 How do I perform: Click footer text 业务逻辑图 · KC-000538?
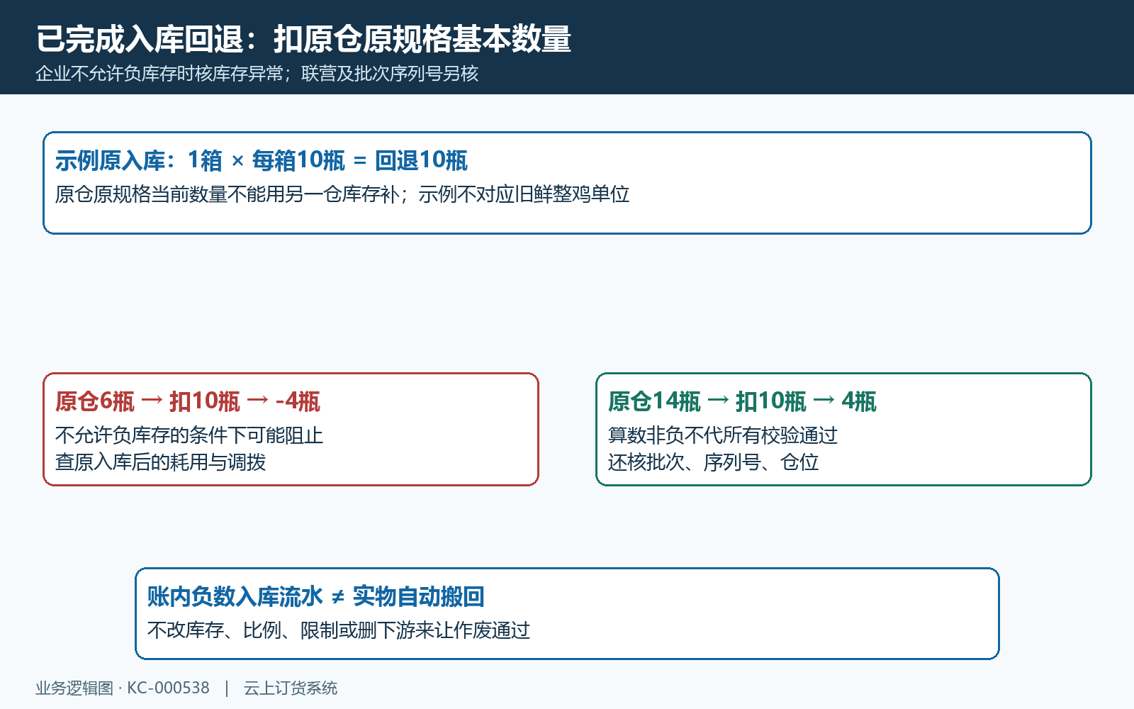[x=123, y=688]
